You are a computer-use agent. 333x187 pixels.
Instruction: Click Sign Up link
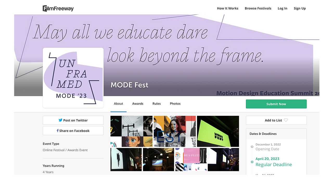point(300,8)
